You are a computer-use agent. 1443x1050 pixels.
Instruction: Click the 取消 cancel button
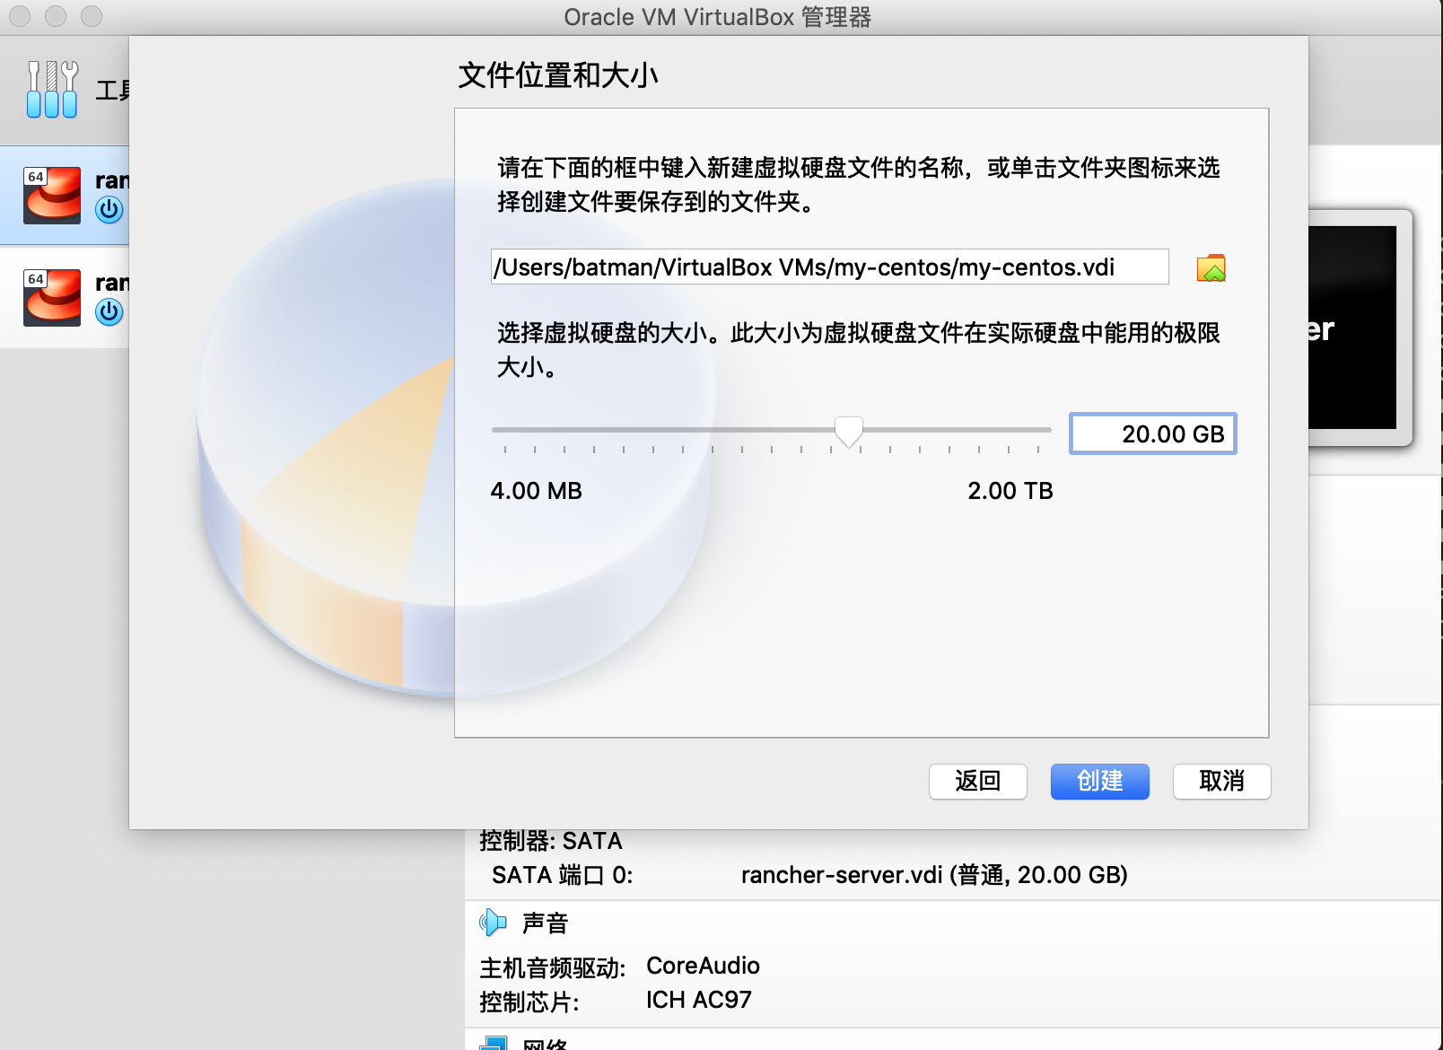tap(1221, 781)
